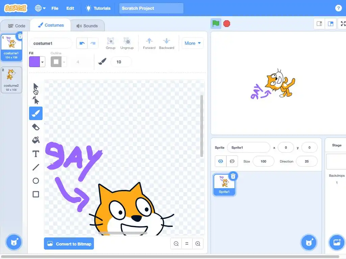Click the Redo arrow button
This screenshot has height=259, width=346.
(93, 43)
